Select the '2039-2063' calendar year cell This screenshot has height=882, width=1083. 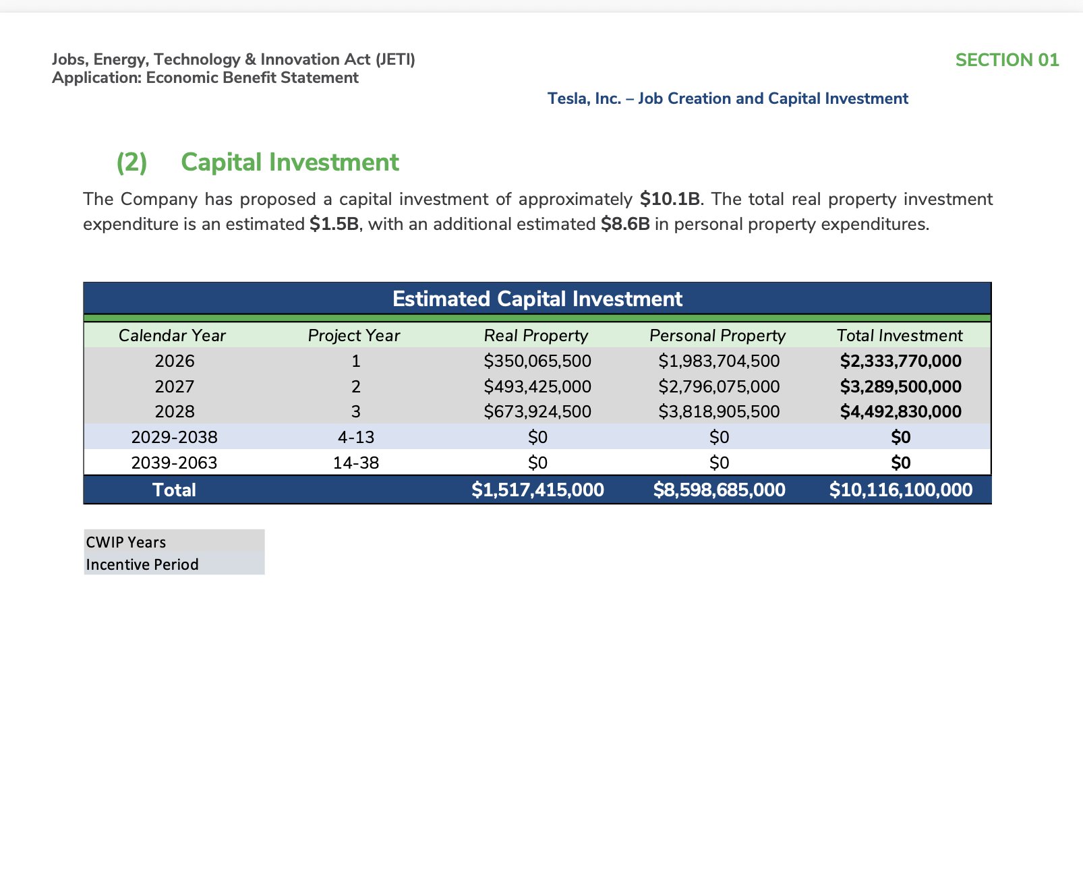[175, 463]
